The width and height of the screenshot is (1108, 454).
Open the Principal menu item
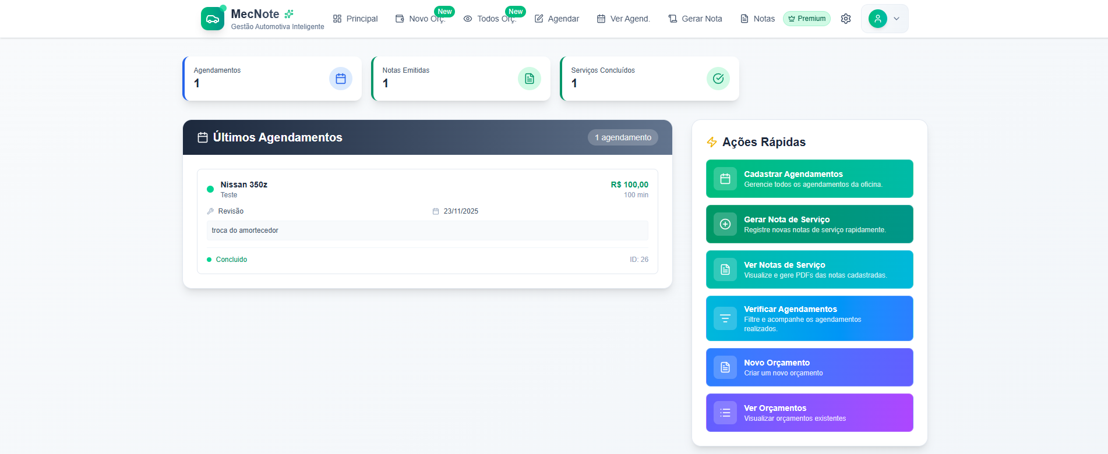(355, 19)
